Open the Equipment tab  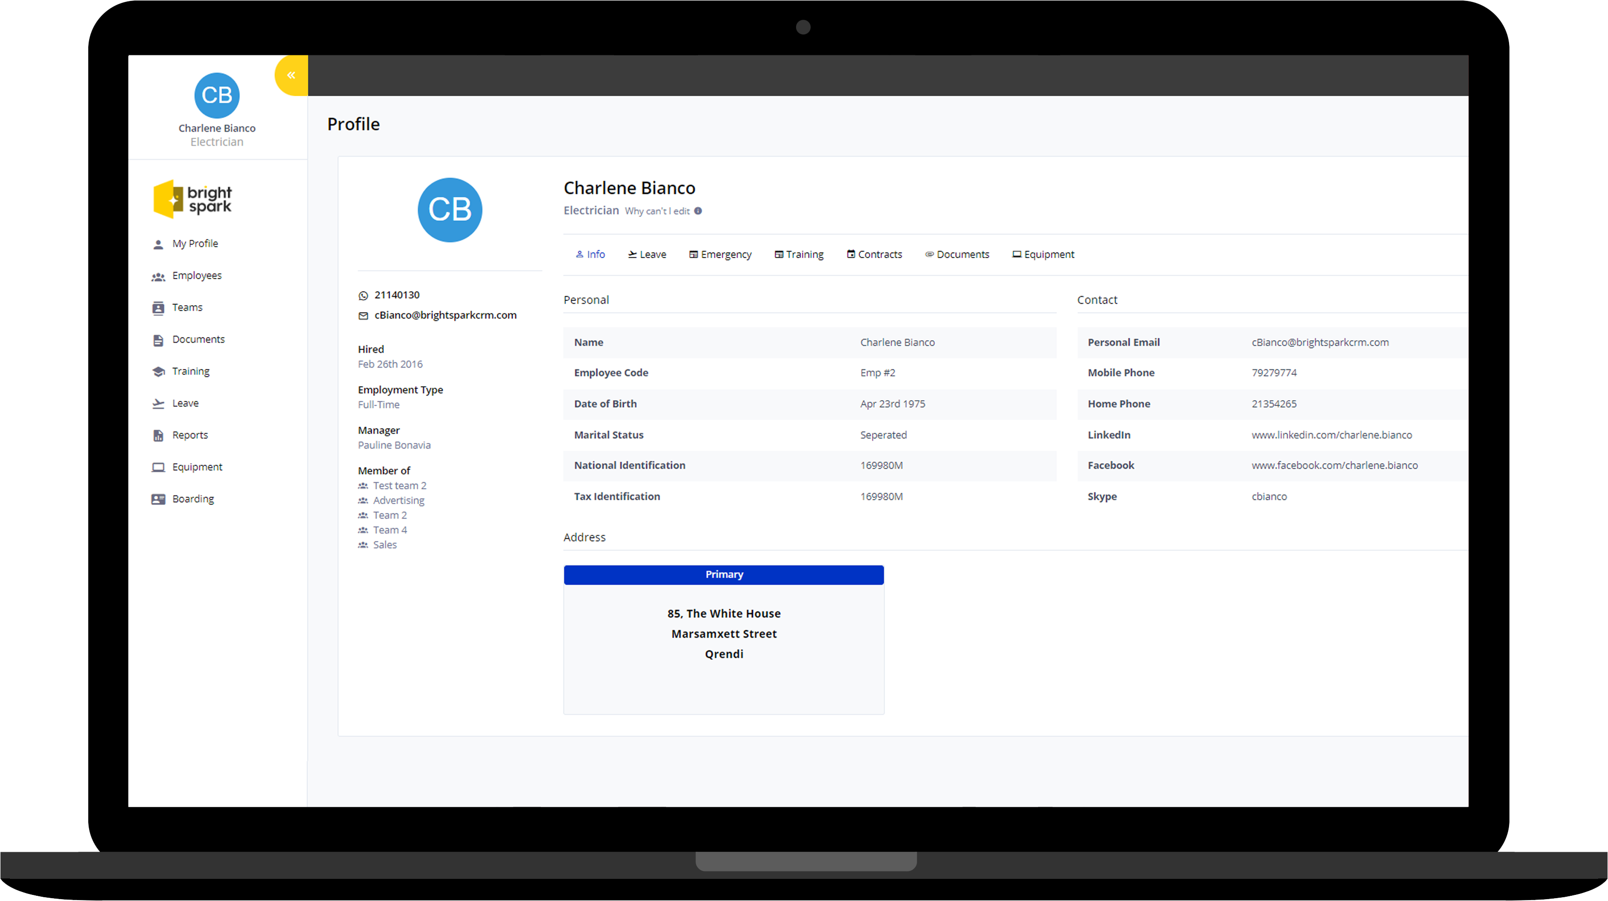point(1042,254)
